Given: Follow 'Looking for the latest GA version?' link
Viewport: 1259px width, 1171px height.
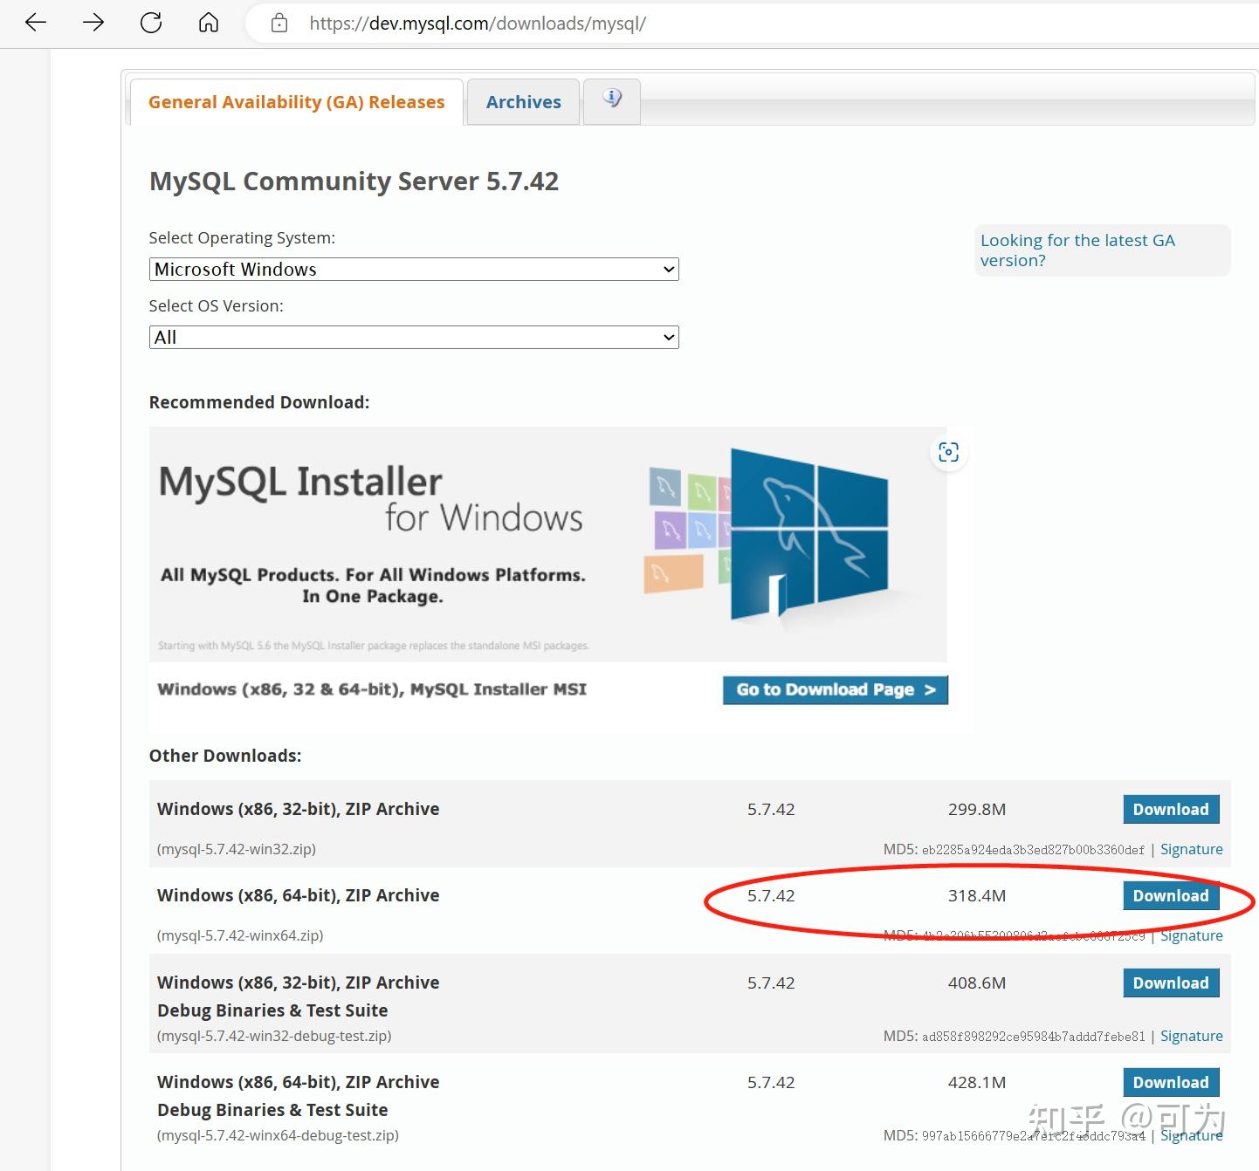Looking at the screenshot, I should tap(1077, 250).
